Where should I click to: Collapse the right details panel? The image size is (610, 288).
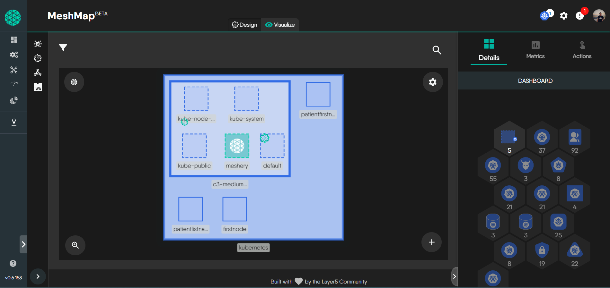454,276
